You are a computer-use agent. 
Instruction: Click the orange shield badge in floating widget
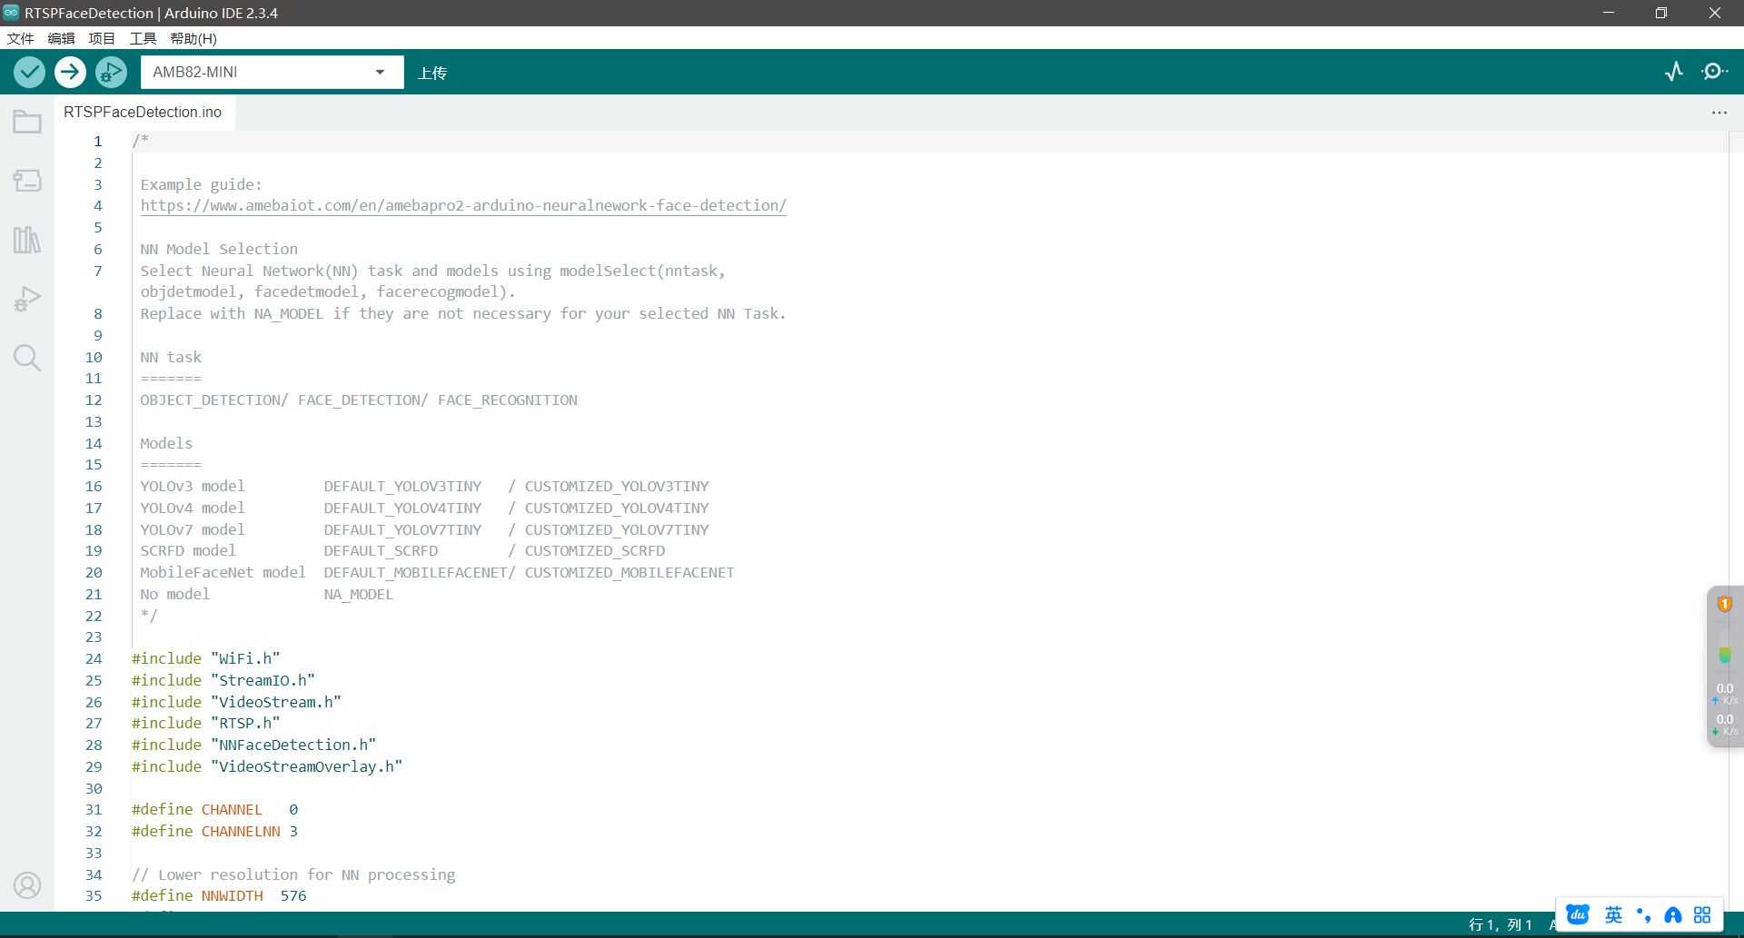tap(1724, 604)
